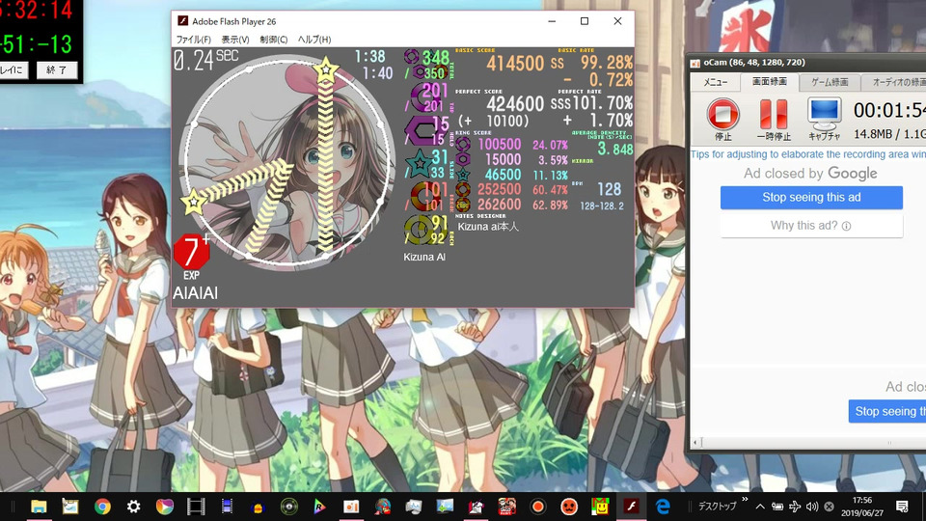Show hidden system tray icons
Viewport: 926px width, 521px height.
[x=760, y=507]
